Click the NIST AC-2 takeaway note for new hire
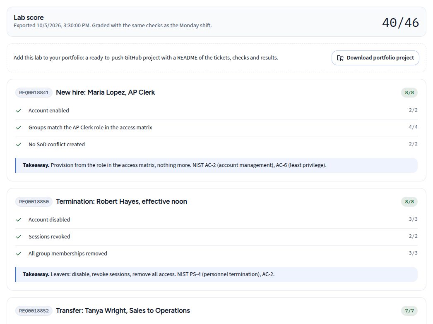Image resolution: width=433 pixels, height=324 pixels. (216, 165)
